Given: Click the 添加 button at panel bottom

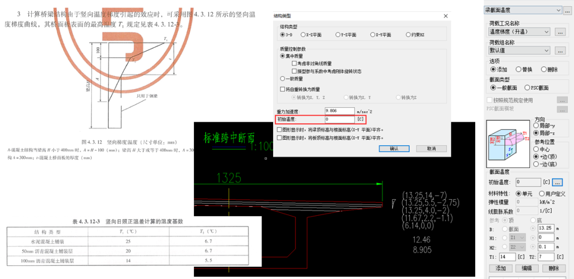Looking at the screenshot, I should (x=501, y=268).
